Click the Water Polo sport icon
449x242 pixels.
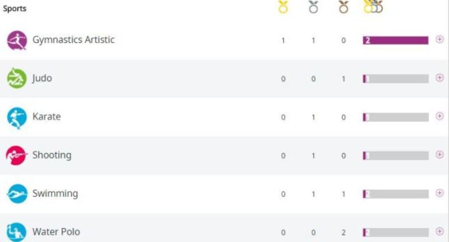tap(17, 232)
